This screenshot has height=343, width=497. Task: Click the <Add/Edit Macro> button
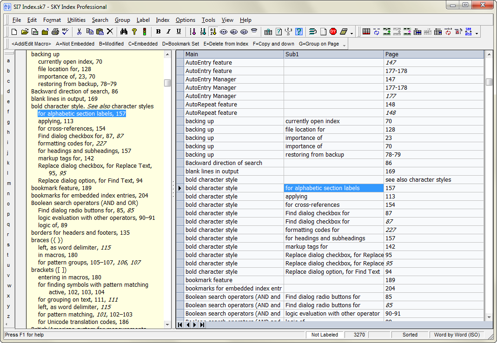31,44
